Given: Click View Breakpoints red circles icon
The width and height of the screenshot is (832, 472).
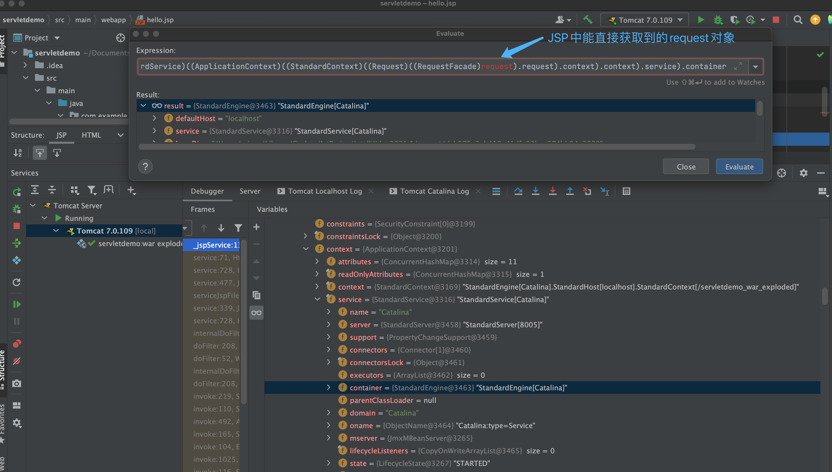Looking at the screenshot, I should [x=17, y=344].
